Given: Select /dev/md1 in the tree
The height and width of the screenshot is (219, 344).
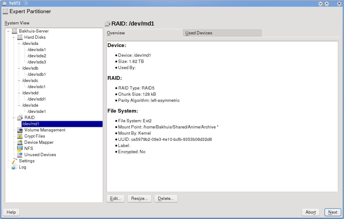Looking at the screenshot, I should point(62,124).
